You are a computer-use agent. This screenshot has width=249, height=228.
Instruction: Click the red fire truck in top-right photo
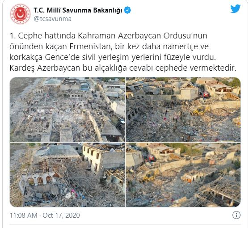[206, 94]
